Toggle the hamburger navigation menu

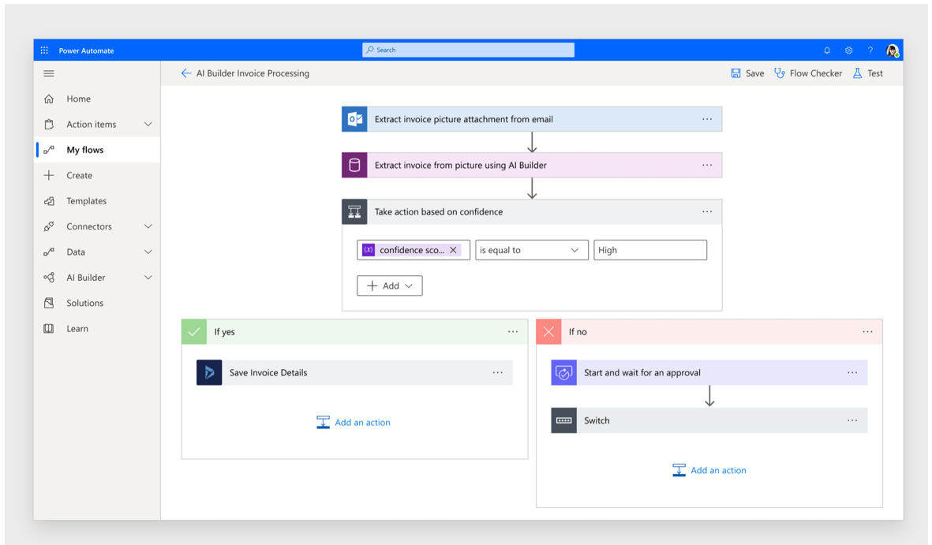tap(49, 73)
